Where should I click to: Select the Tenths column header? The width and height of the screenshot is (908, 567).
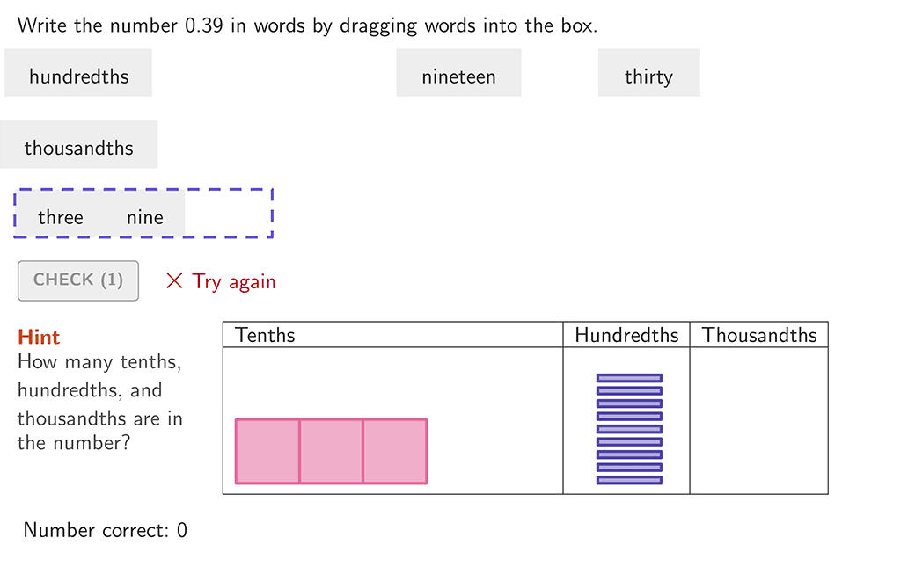(x=266, y=335)
